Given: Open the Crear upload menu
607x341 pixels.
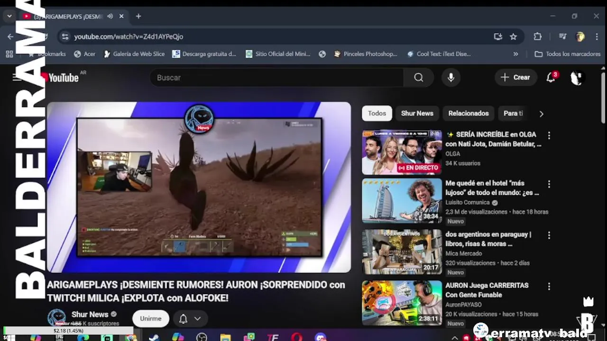Looking at the screenshot, I should 515,77.
